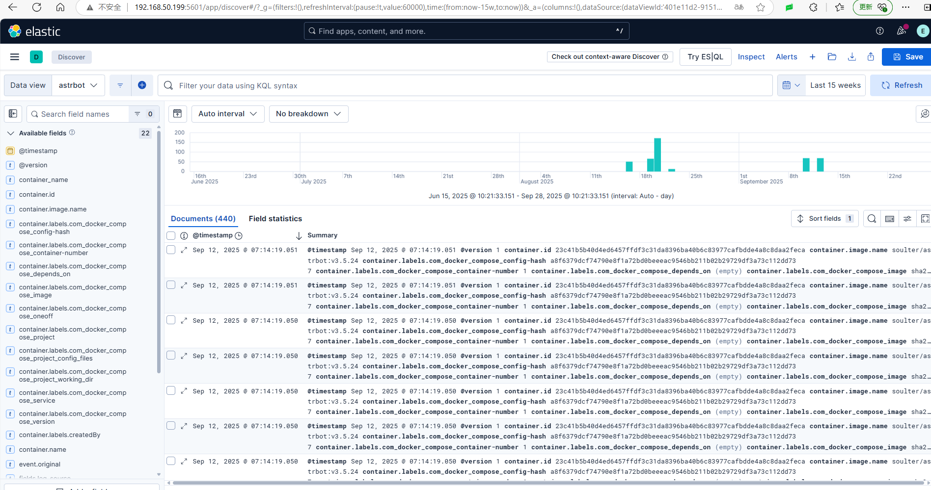
Task: Hide the histogram chart via toggle icon
Action: pos(178,114)
